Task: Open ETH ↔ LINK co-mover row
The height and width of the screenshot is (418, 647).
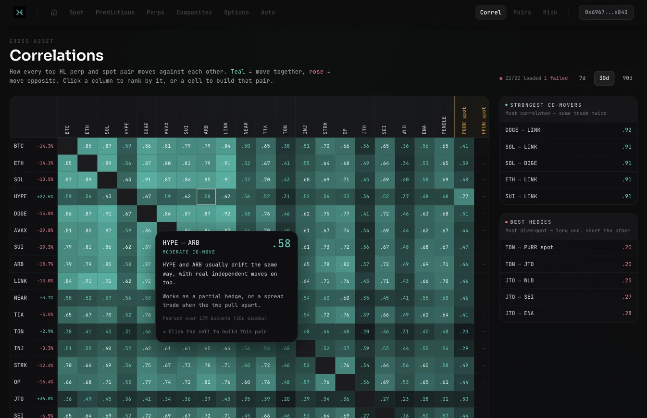Action: [x=568, y=179]
